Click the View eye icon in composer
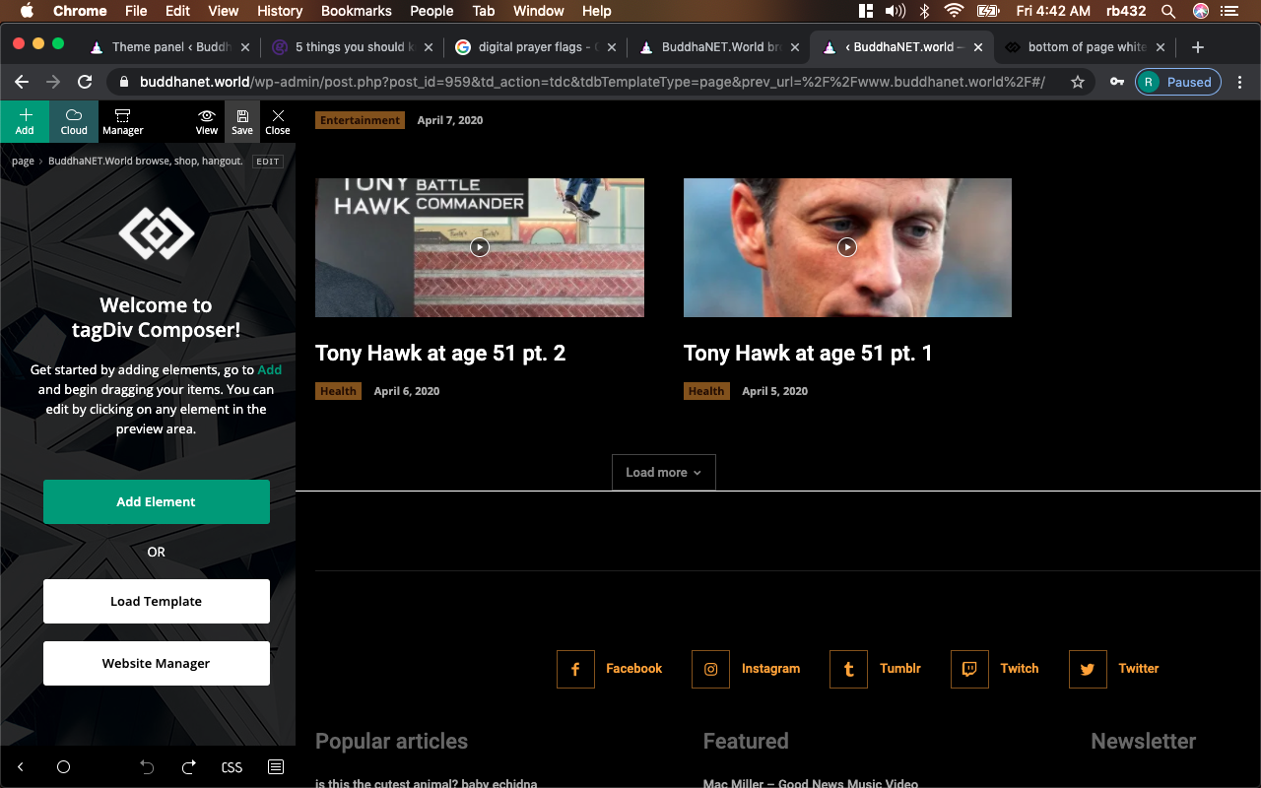Screen dimensions: 1261x788 coord(207,121)
